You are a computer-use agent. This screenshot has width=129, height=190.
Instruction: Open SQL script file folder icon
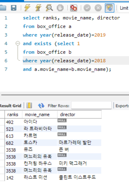pyautogui.click(x=3, y=8)
